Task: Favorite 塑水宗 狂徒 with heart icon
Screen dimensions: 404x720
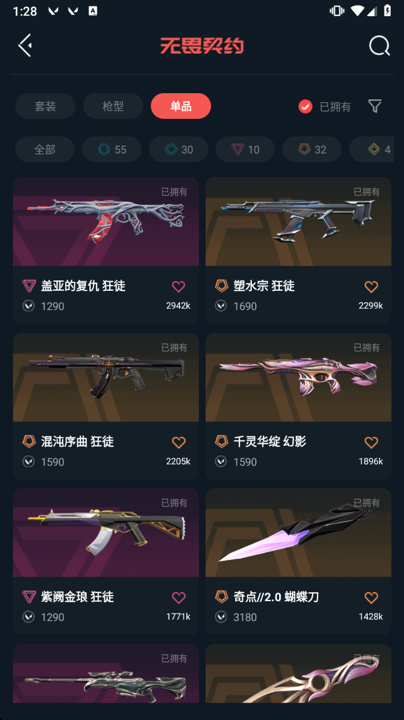Action: coord(371,287)
